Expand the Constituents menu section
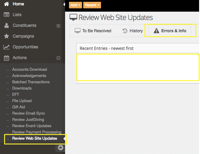200x154 pixels. (58, 26)
